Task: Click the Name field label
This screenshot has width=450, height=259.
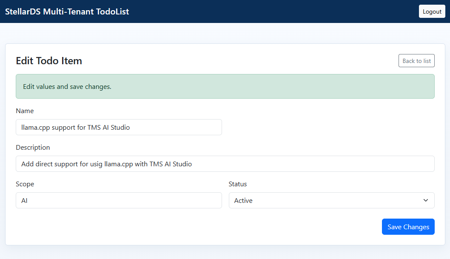Action: click(x=25, y=111)
